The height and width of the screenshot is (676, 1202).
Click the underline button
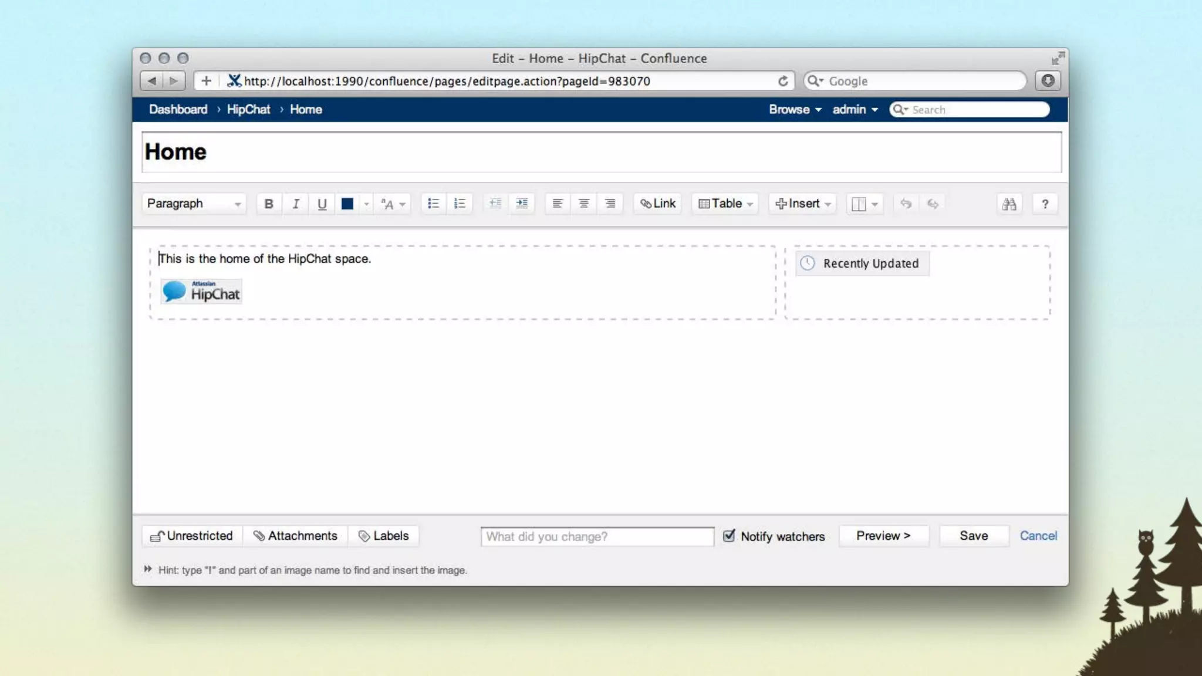point(322,204)
